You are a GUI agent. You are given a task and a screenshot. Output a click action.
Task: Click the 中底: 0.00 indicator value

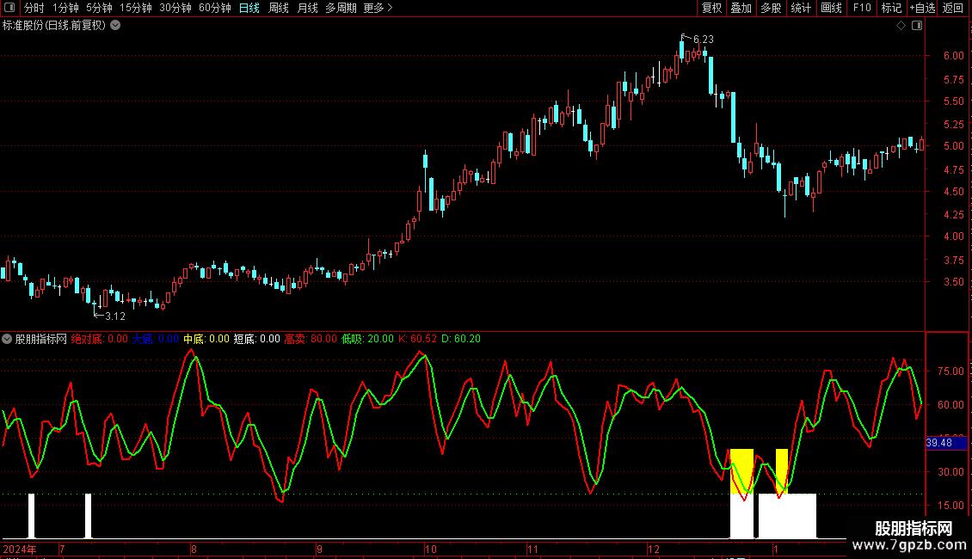pyautogui.click(x=206, y=339)
